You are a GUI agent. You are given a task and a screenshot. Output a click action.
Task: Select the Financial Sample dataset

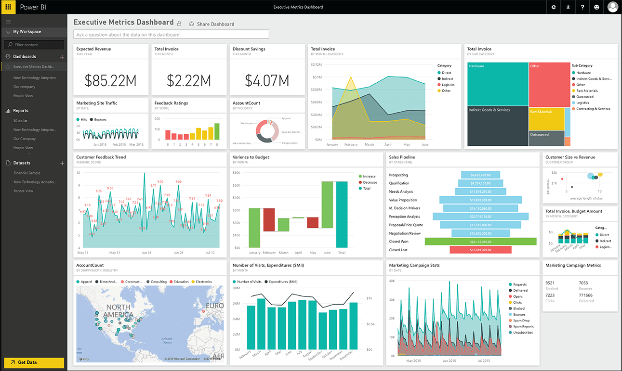pyautogui.click(x=27, y=173)
